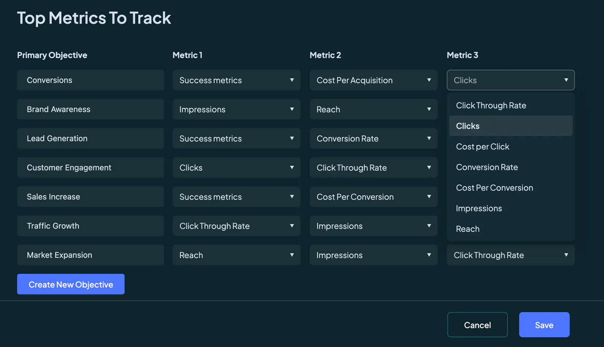Select Cost Per Conversion in open dropdown list
Viewport: 604px width, 347px height.
(511, 188)
